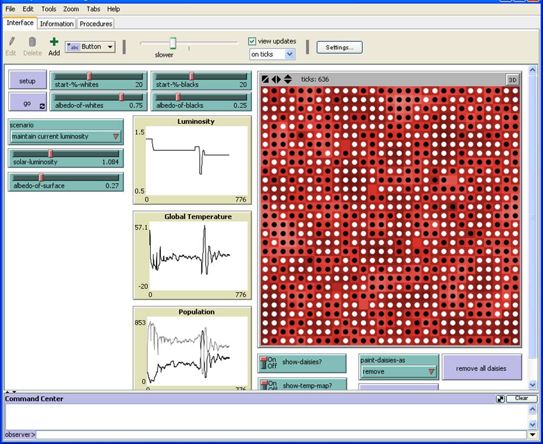
Task: Switch the view to 3D
Action: pos(512,80)
